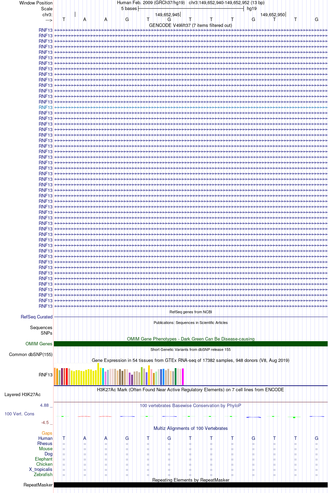Image resolution: width=328 pixels, height=493 pixels.
Task: Click the Mouse species label
Action: point(46,448)
